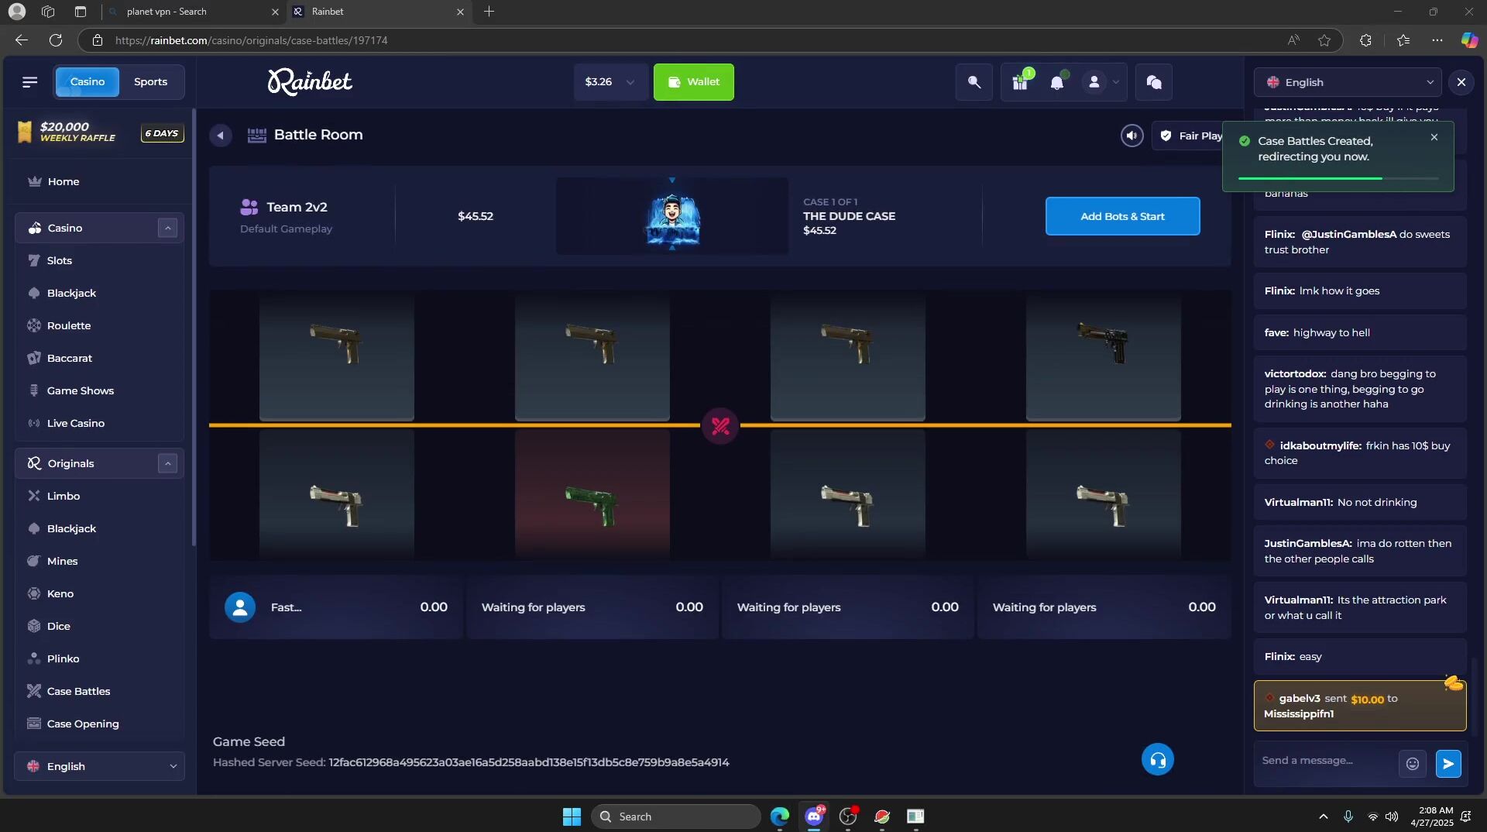This screenshot has height=832, width=1487.
Task: Select the green pistol item
Action: point(592,504)
